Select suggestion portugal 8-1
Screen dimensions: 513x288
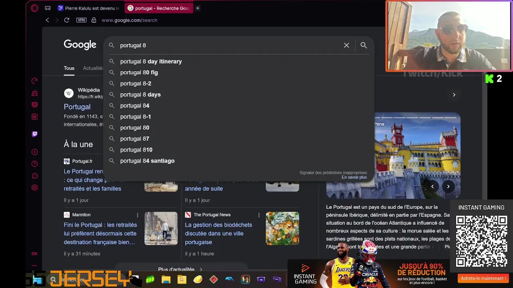[x=238, y=117]
